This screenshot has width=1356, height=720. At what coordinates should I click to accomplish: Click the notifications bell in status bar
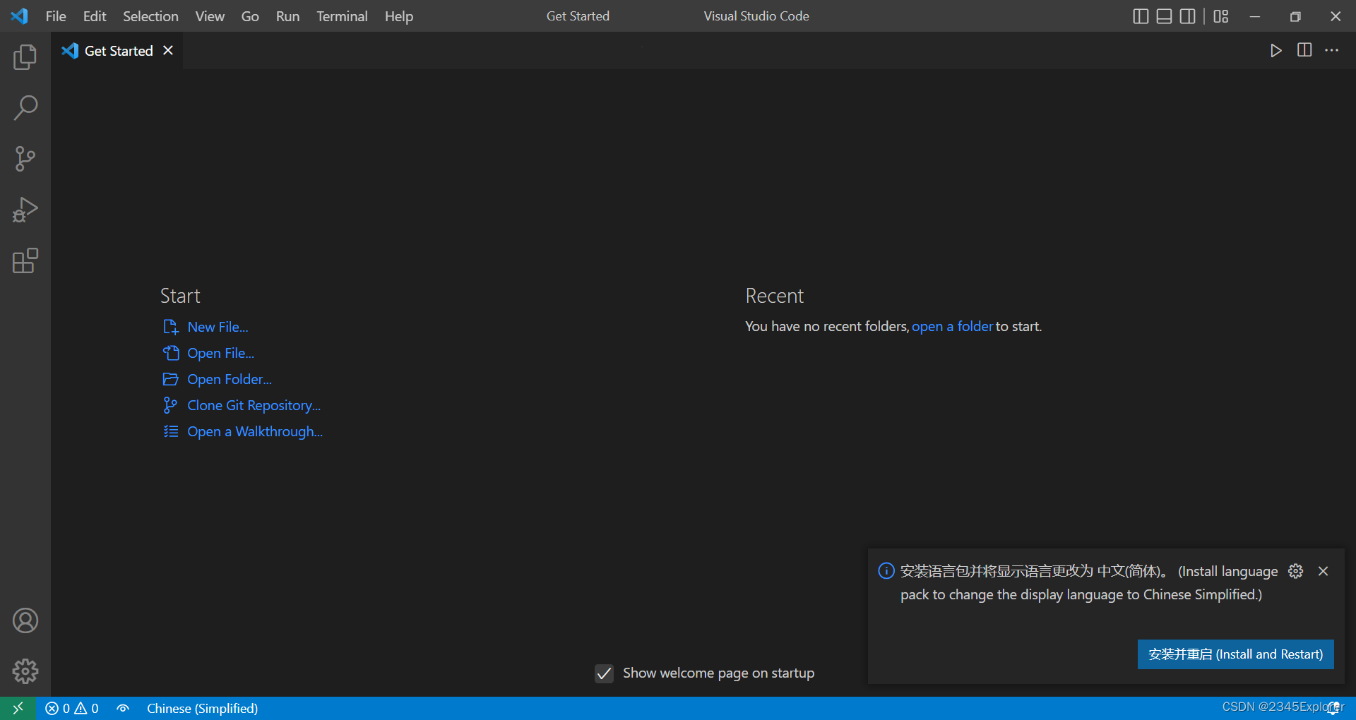click(1333, 708)
